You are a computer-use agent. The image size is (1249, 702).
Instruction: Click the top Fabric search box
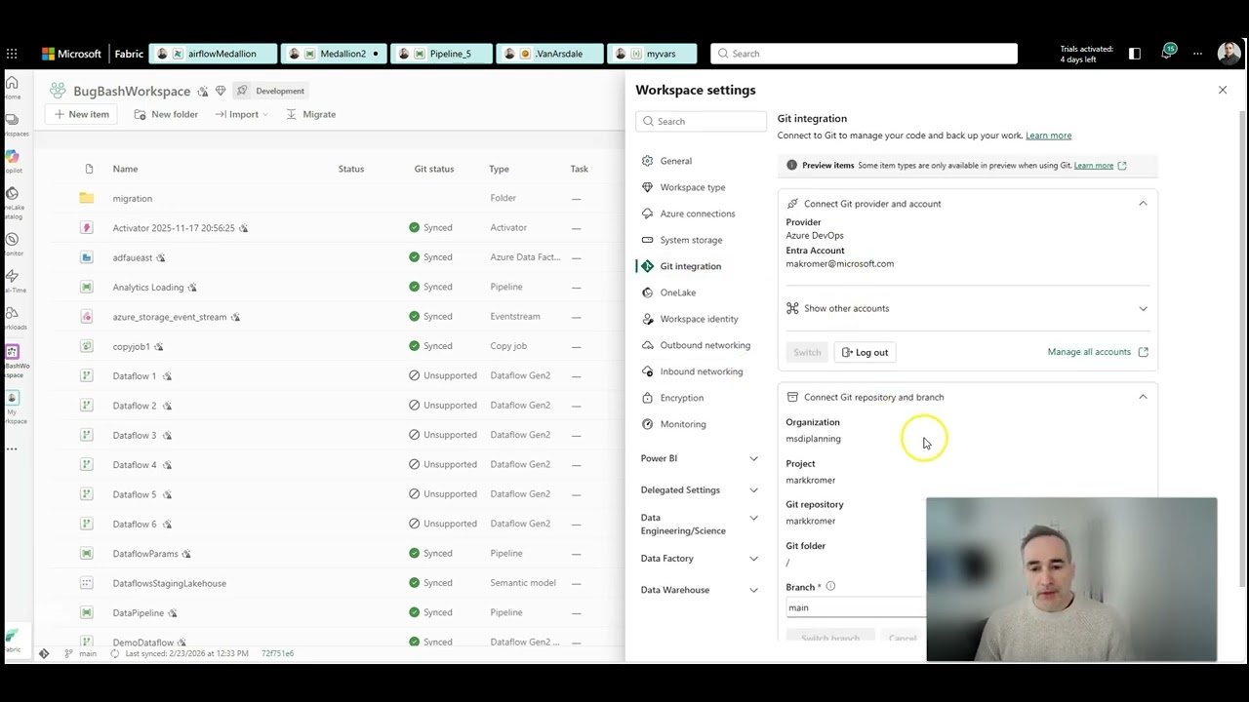tap(864, 54)
